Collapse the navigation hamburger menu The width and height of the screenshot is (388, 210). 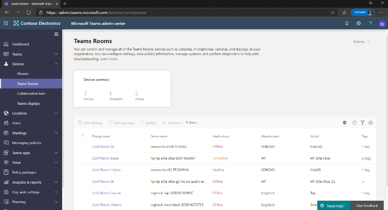point(56,34)
